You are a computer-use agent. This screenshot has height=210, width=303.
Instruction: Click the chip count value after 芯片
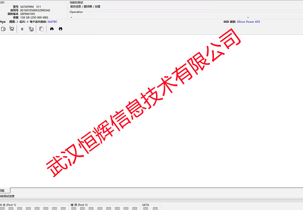(27, 22)
